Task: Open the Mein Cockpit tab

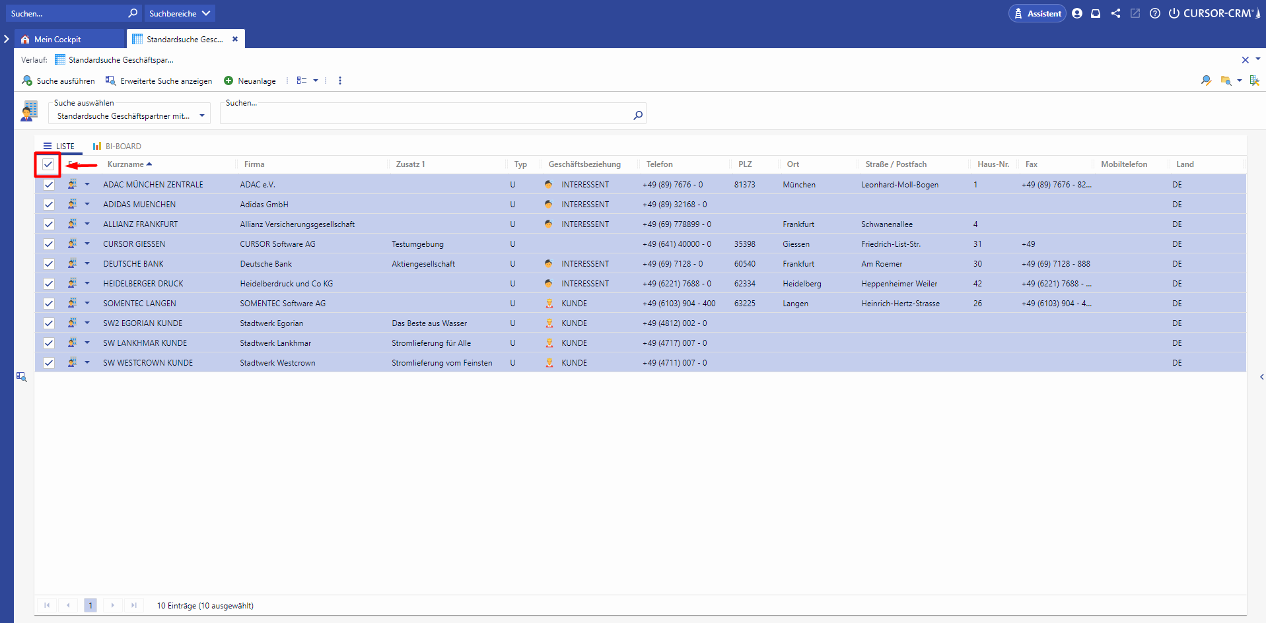Action: point(57,40)
